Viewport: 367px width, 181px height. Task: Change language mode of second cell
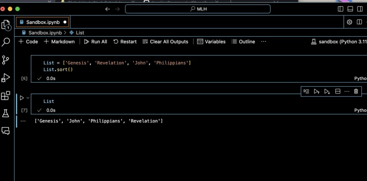[x=361, y=110]
